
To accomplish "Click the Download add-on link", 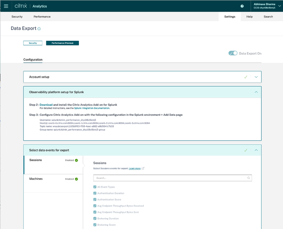I will [46, 105].
